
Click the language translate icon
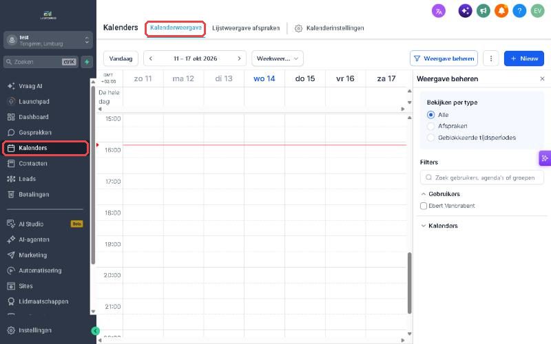(x=439, y=11)
